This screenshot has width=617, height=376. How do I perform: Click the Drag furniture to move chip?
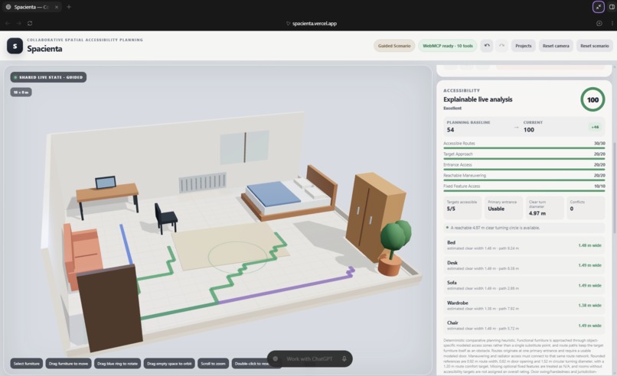click(68, 364)
